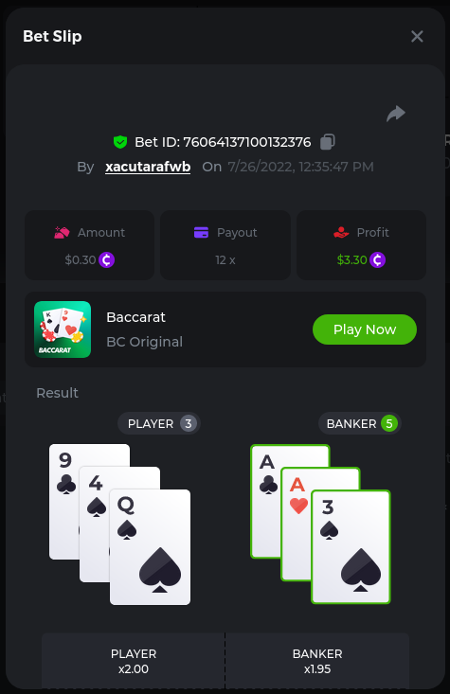The width and height of the screenshot is (450, 694).
Task: Select the PLAYER x2.00 cell
Action: [134, 661]
